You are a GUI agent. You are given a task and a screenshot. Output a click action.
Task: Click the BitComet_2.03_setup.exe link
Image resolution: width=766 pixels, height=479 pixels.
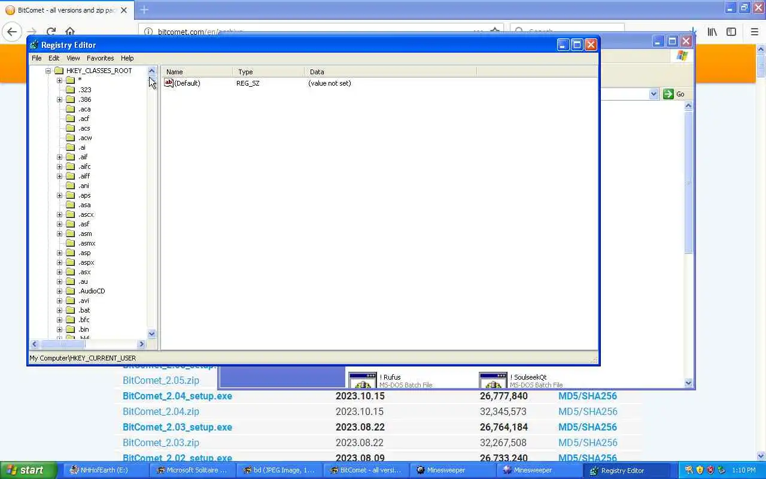(x=177, y=427)
